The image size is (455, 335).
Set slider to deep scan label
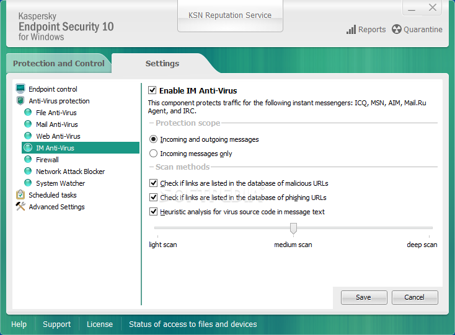coord(422,245)
